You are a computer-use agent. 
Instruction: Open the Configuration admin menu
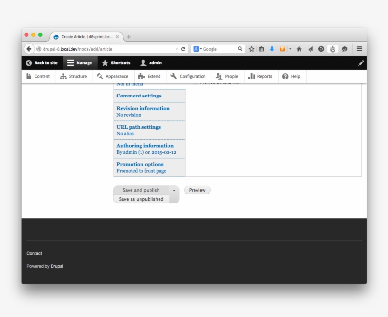point(188,76)
